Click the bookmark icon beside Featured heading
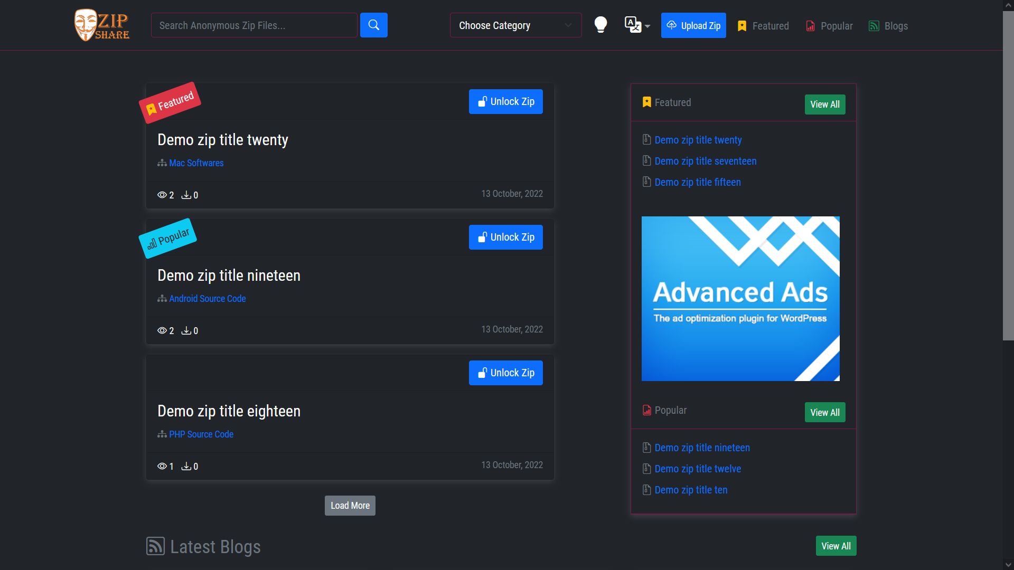 (x=646, y=102)
